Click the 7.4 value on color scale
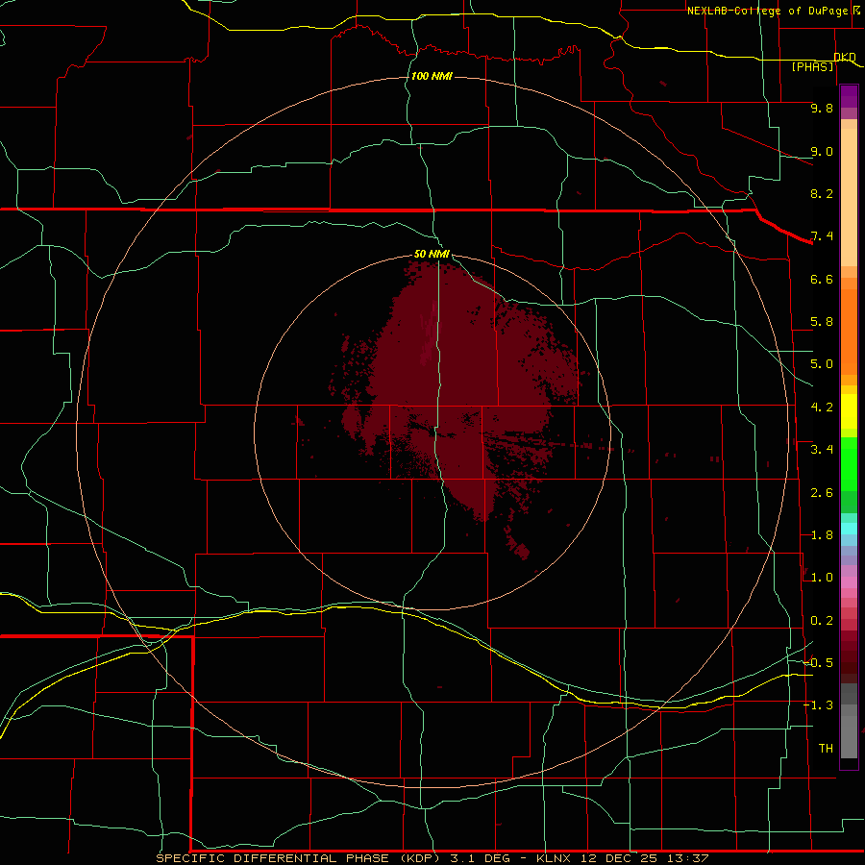865x865 pixels. click(822, 236)
